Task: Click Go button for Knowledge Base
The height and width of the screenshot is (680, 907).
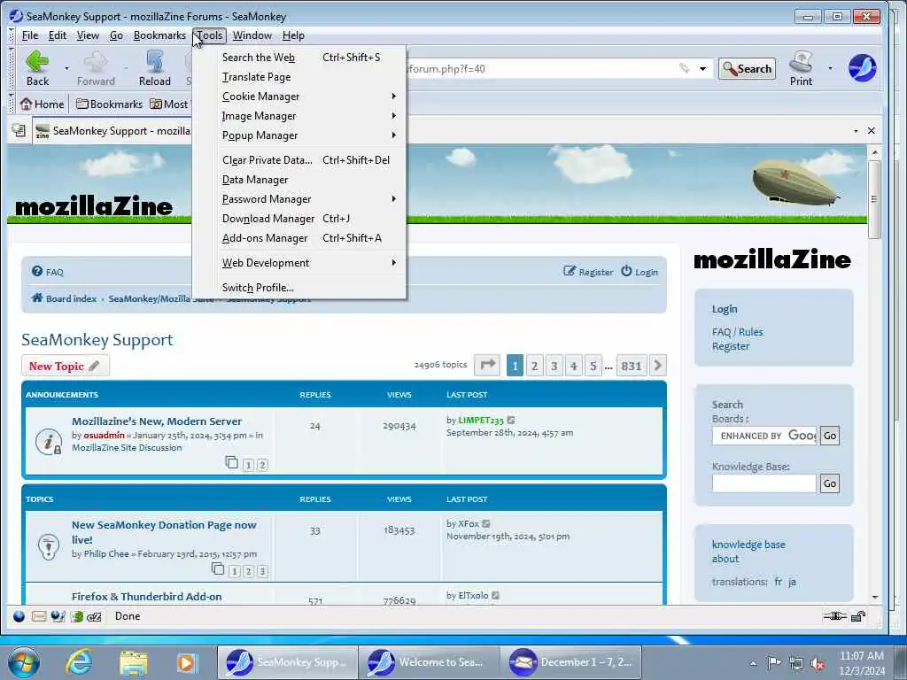Action: (x=829, y=483)
